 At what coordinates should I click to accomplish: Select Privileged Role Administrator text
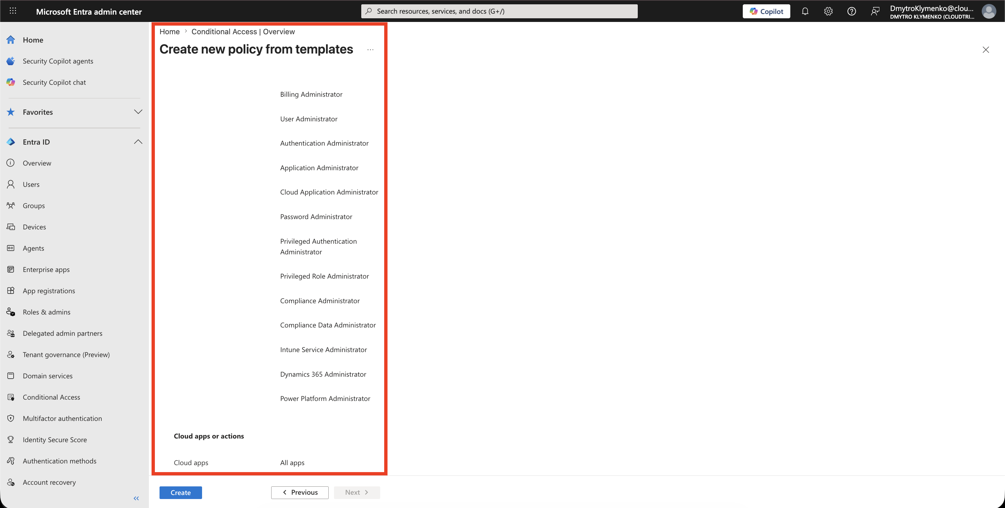pyautogui.click(x=324, y=276)
